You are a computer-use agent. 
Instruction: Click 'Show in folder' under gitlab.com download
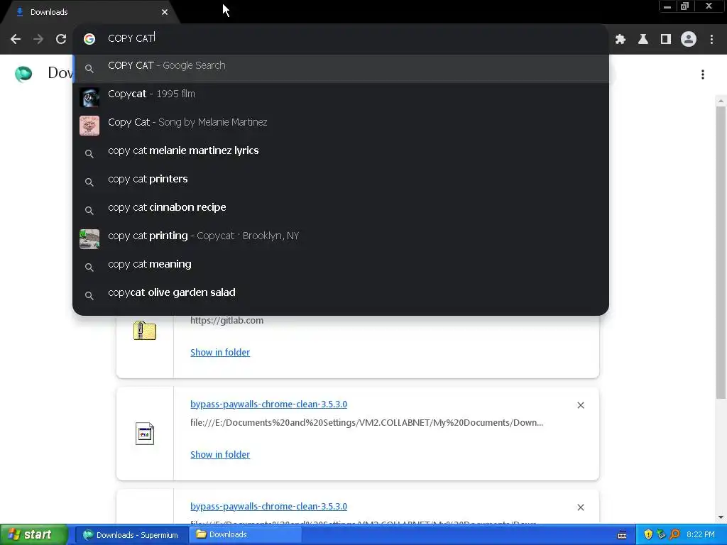(220, 352)
